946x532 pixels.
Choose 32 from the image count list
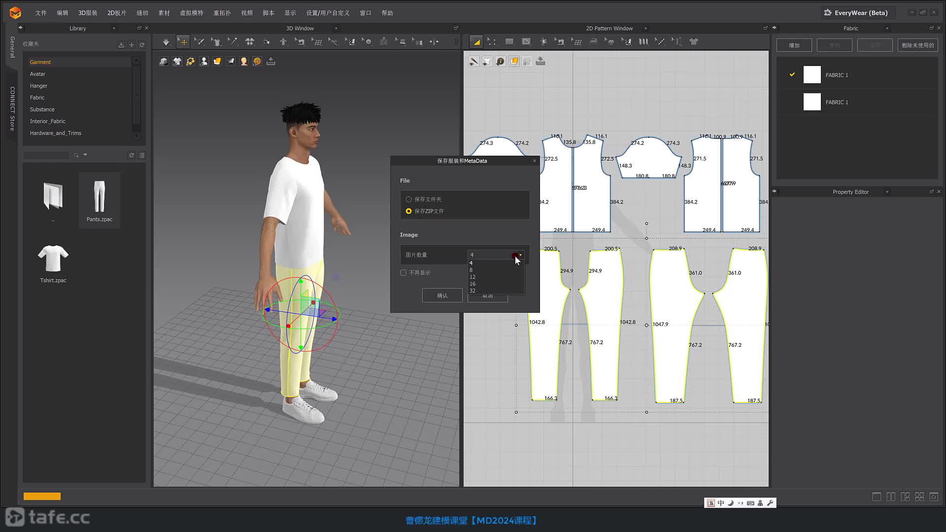click(496, 291)
